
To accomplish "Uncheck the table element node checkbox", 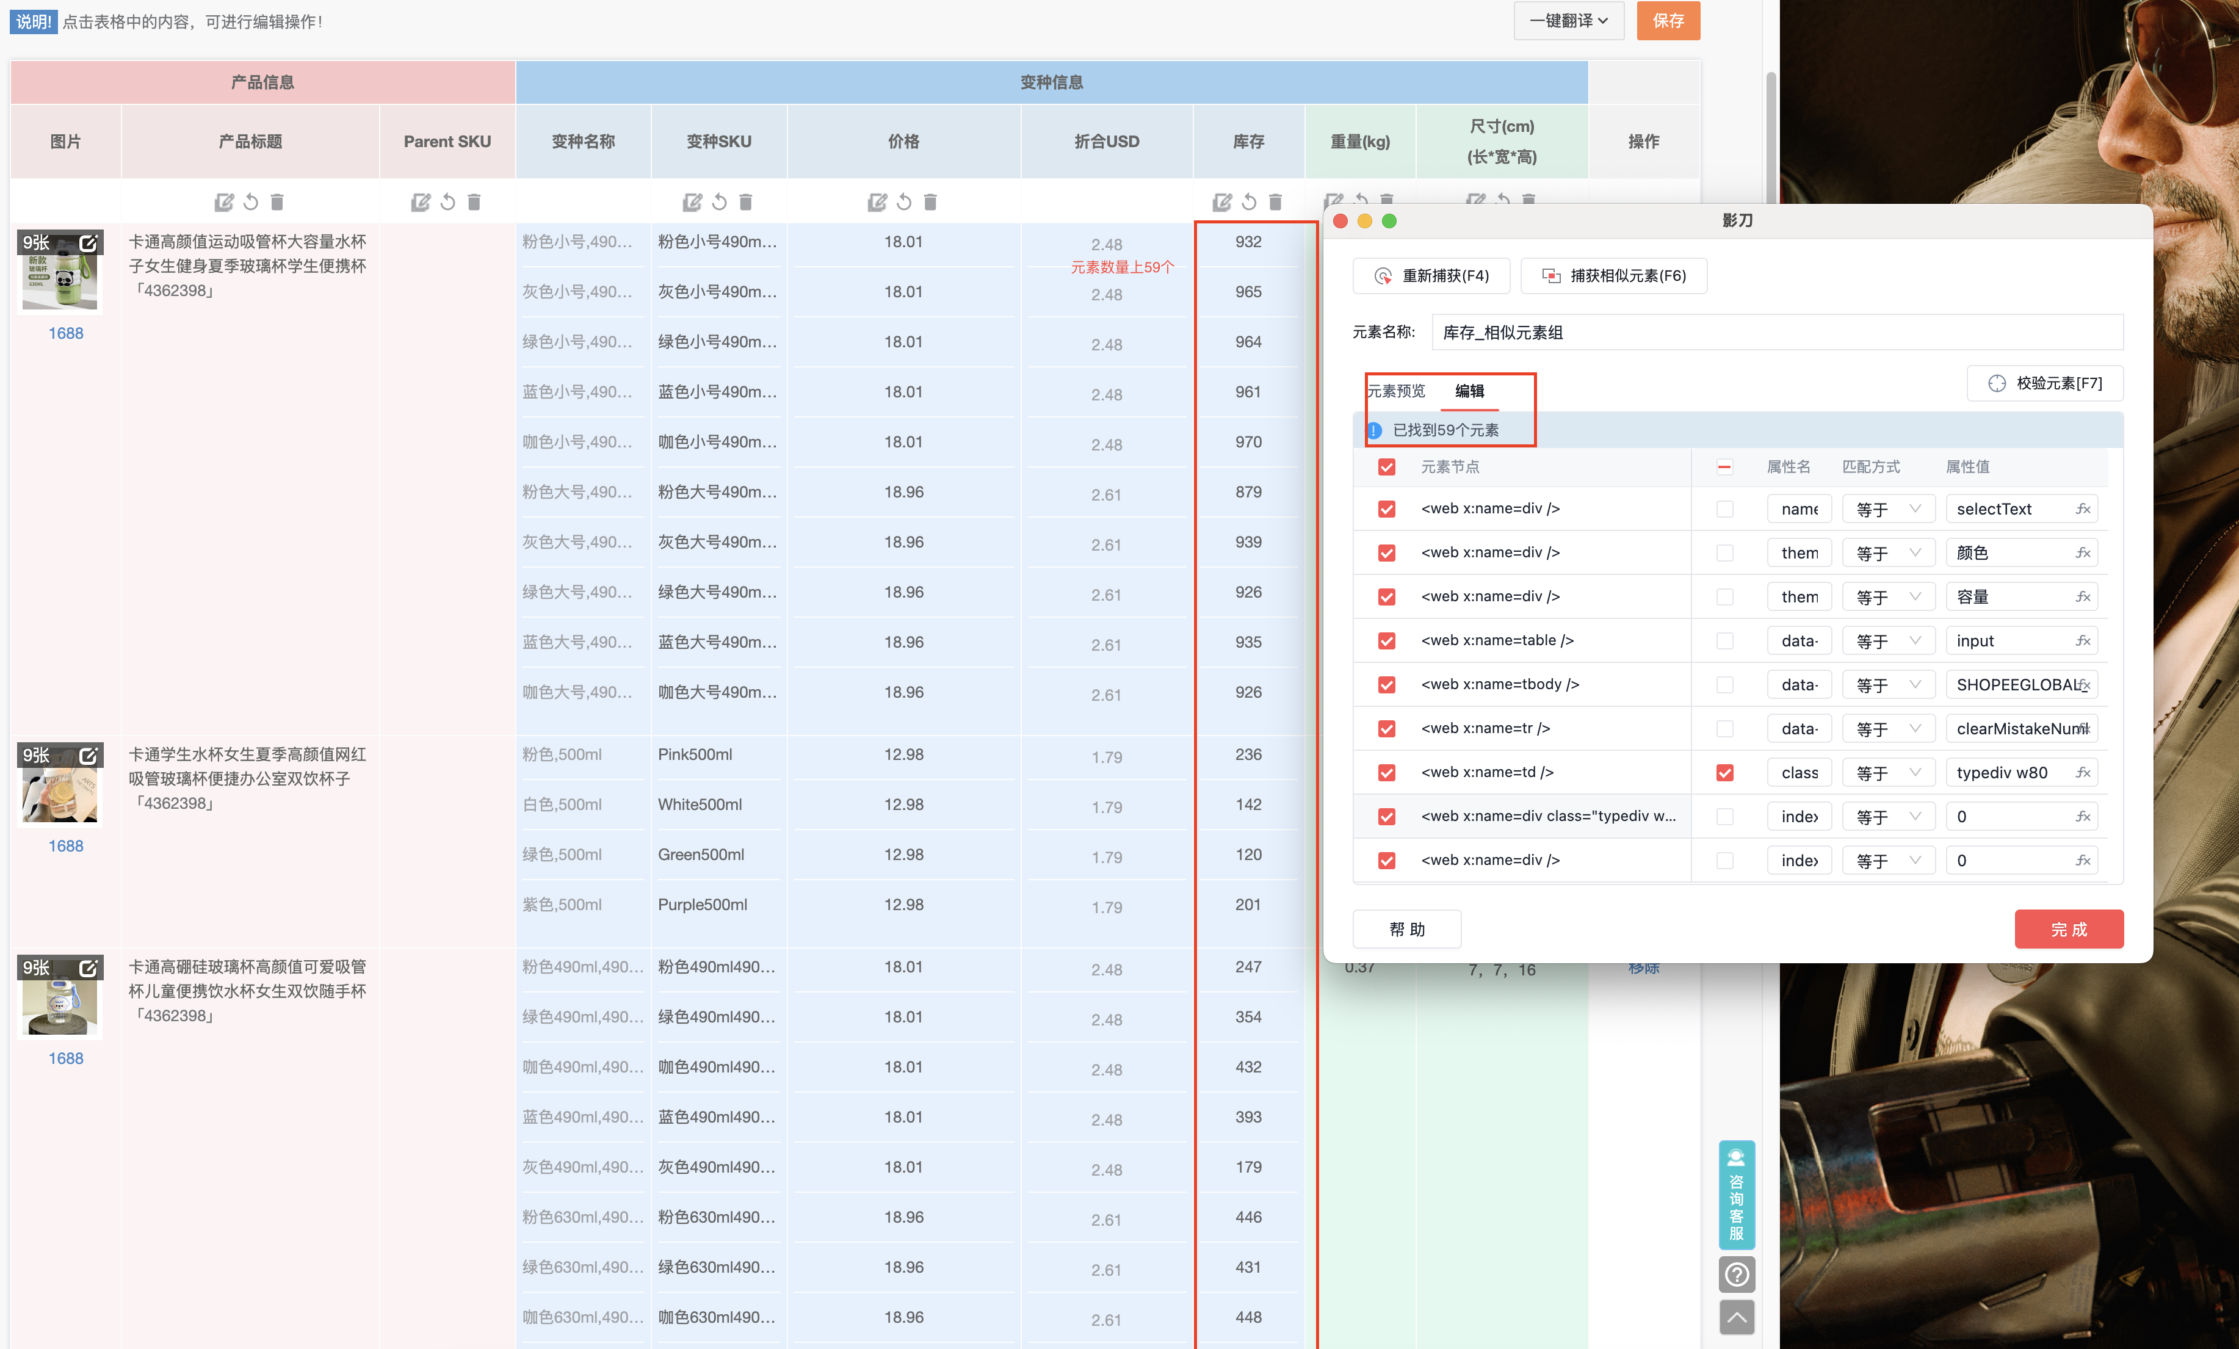I will point(1386,640).
